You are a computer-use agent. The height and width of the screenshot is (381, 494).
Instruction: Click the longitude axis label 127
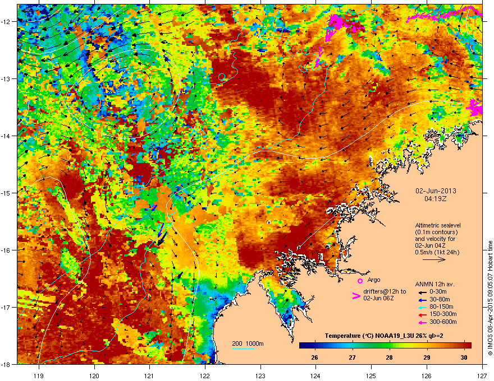(482, 375)
